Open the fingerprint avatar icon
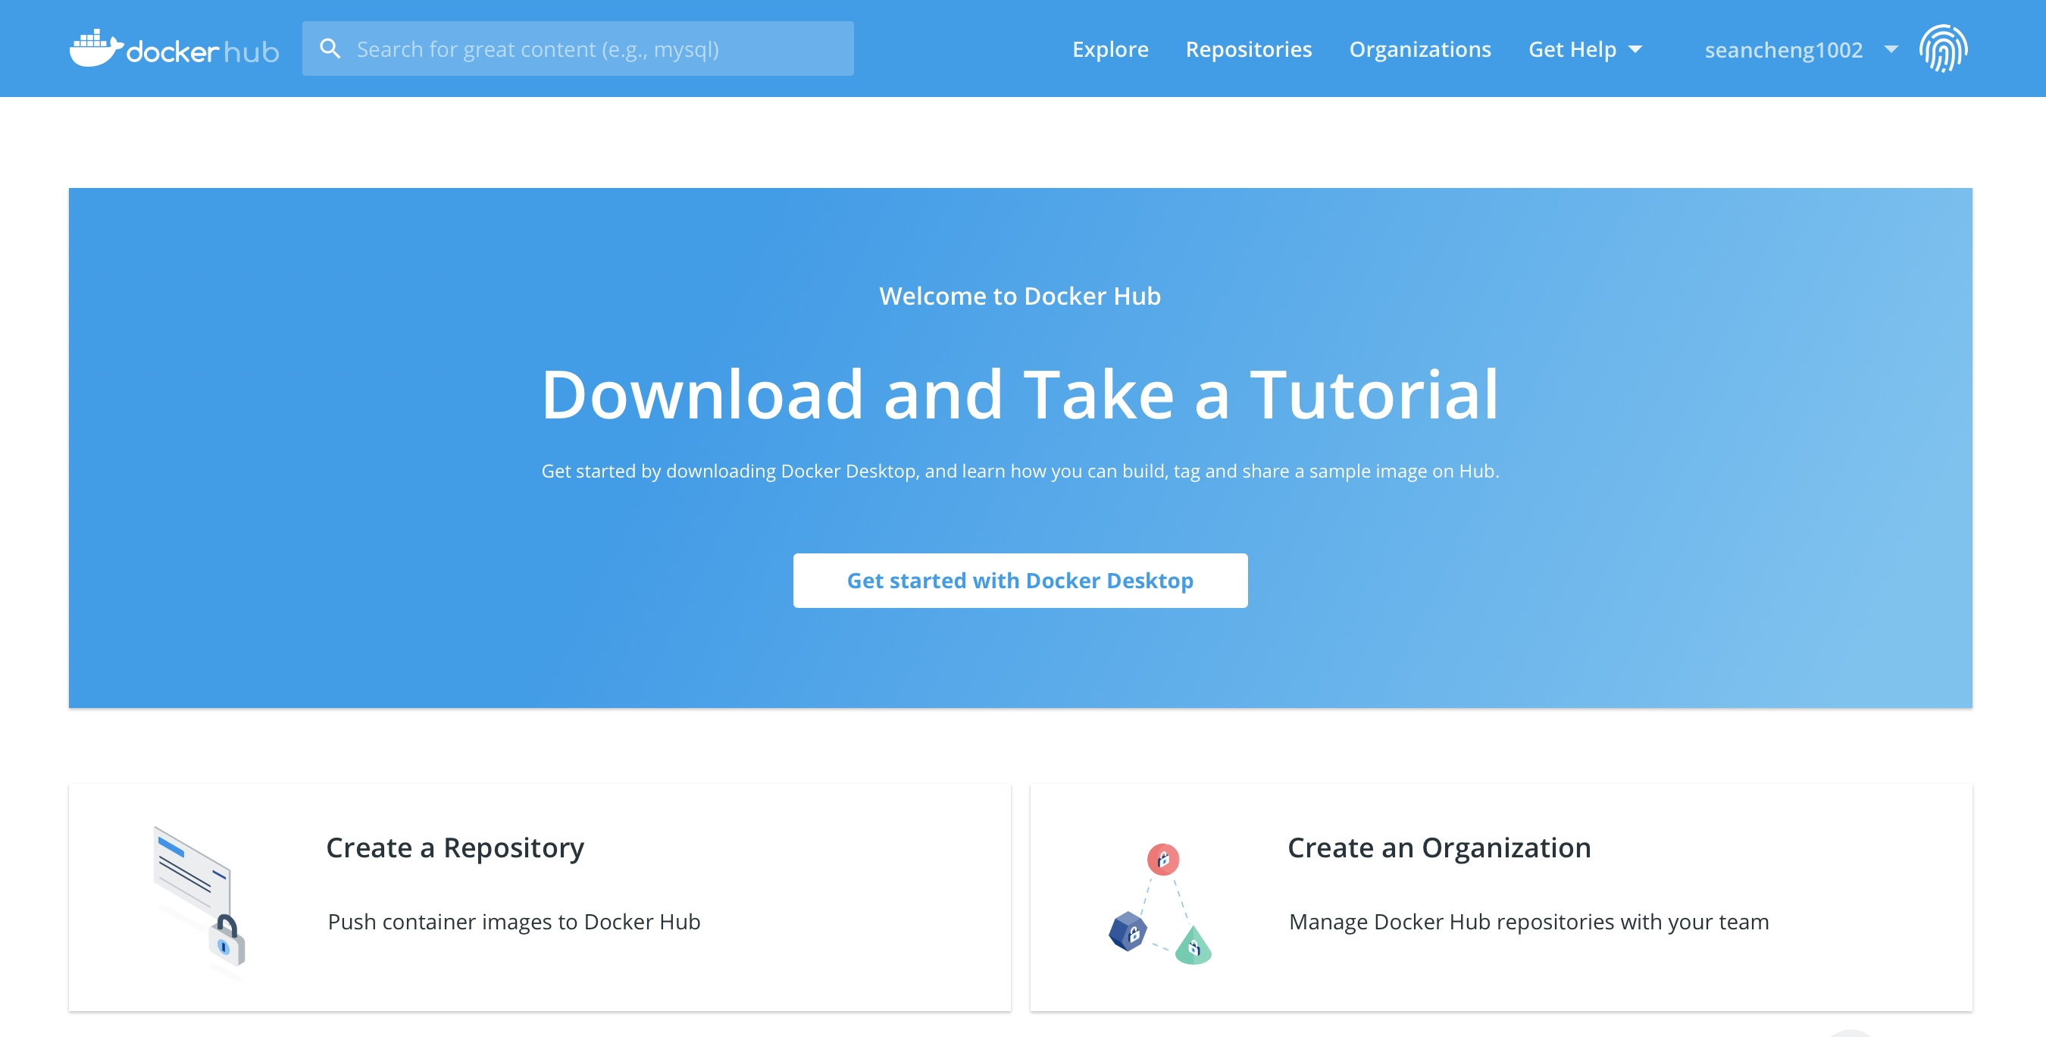2046x1037 pixels. pyautogui.click(x=1943, y=49)
